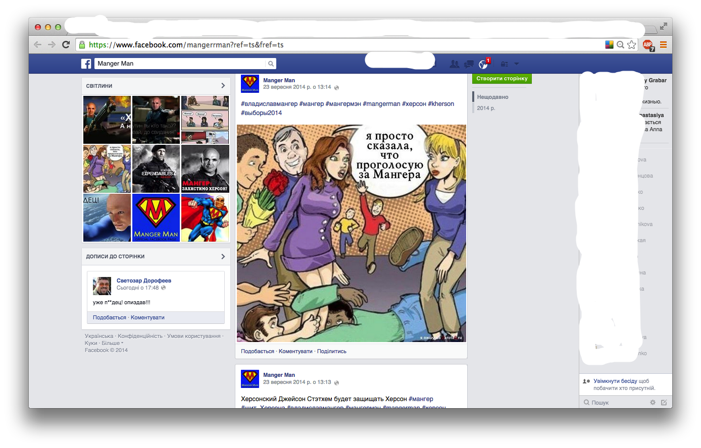Click the Конфіденційність footer link
This screenshot has height=448, width=701.
click(140, 336)
